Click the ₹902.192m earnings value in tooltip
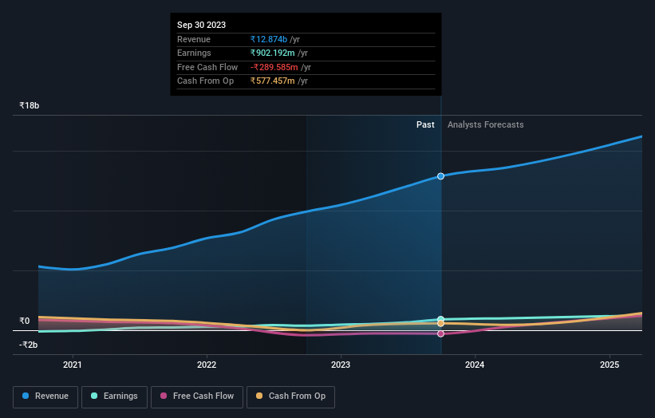Image resolution: width=655 pixels, height=418 pixels. [x=272, y=53]
